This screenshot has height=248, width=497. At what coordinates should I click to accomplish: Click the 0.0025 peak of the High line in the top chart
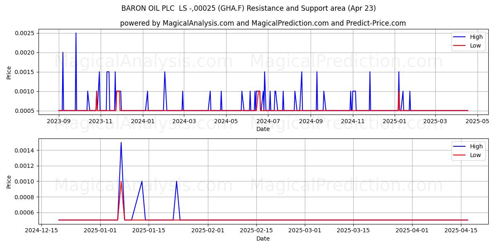point(76,33)
